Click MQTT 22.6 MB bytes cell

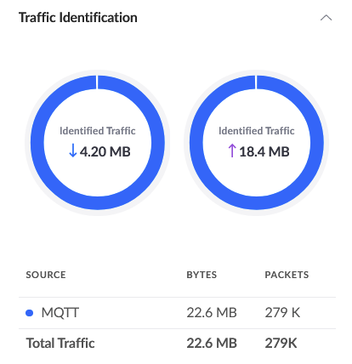[212, 313]
